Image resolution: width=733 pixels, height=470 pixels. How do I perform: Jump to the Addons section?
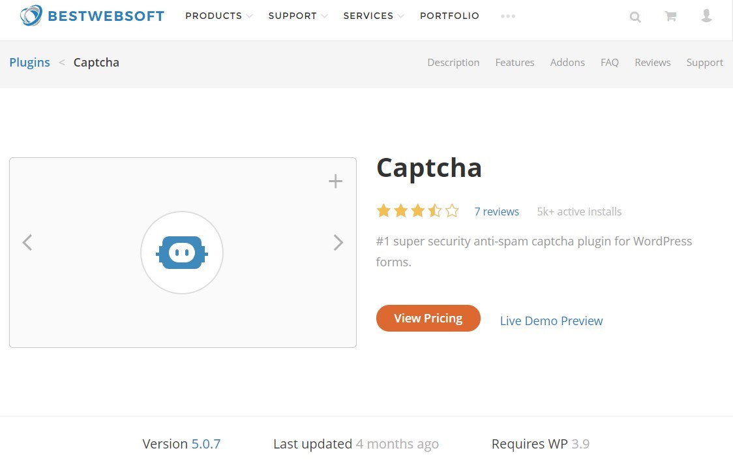567,62
